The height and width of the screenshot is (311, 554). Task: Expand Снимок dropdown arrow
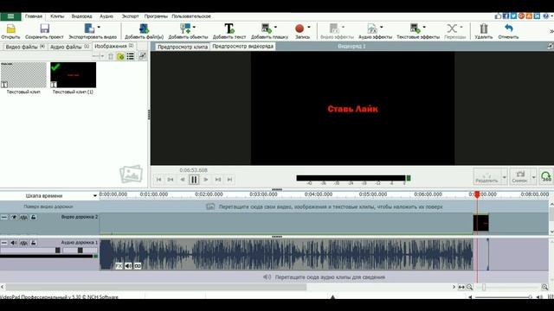(533, 177)
